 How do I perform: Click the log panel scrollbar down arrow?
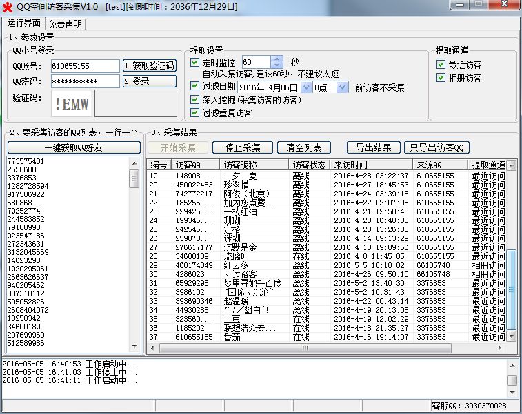512,393
